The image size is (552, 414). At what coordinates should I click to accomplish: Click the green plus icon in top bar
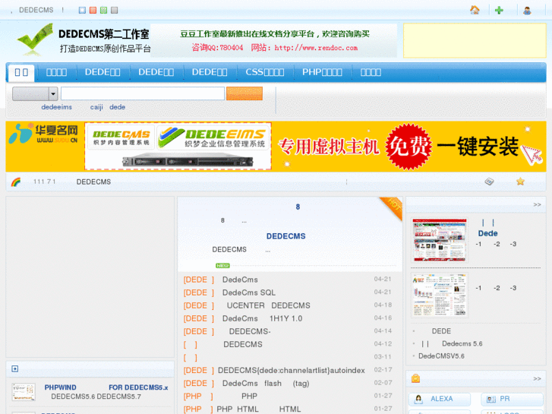pos(499,10)
